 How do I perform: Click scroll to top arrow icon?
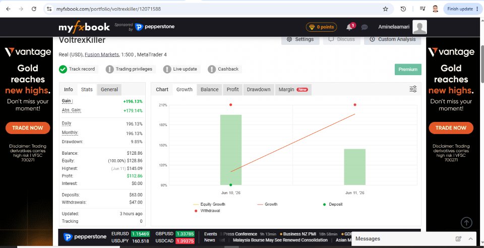pos(466,222)
